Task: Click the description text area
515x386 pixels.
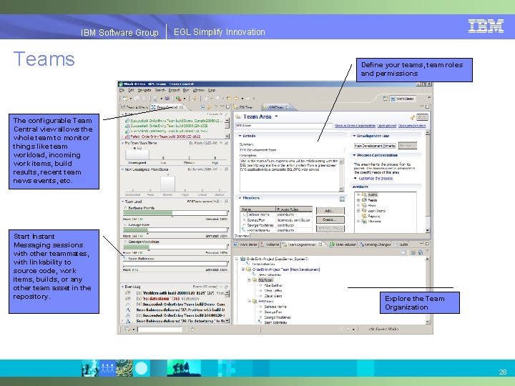Action: tap(290, 175)
